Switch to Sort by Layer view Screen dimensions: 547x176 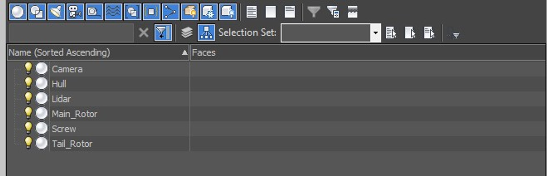pos(187,32)
